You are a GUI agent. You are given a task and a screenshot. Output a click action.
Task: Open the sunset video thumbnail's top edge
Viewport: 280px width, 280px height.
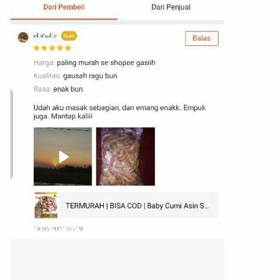pos(63,129)
